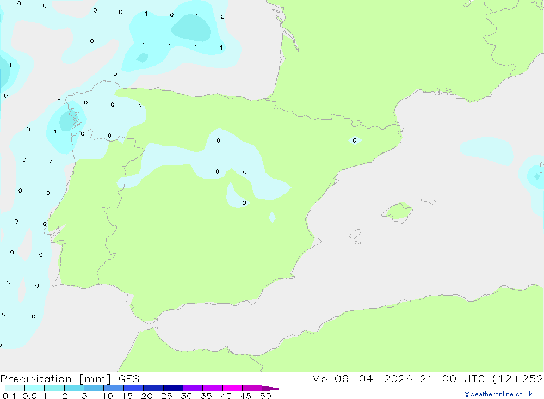544x399 pixels.
Task: Click the '10' legend scale label
Action: coord(108,396)
